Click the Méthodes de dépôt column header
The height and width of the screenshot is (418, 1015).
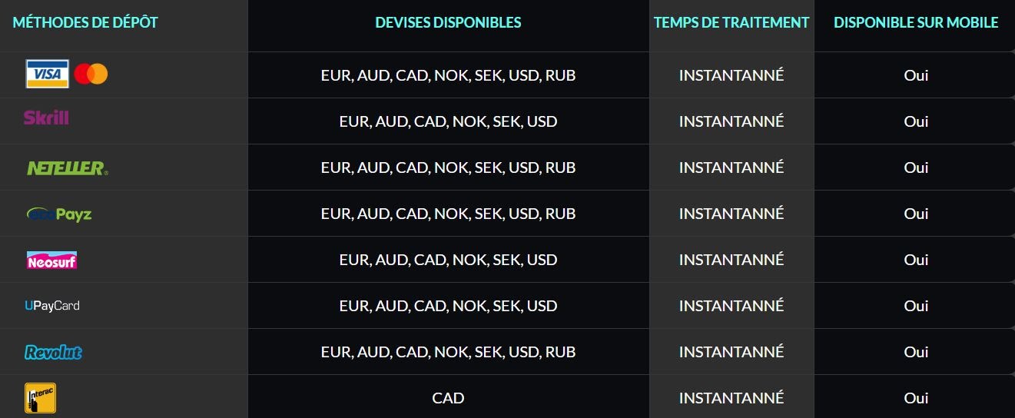(85, 22)
